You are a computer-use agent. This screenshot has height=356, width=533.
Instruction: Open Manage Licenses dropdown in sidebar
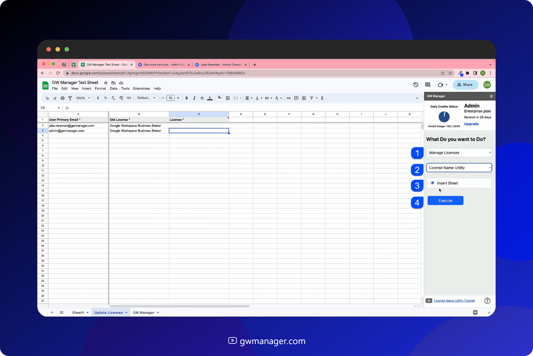[x=459, y=153]
